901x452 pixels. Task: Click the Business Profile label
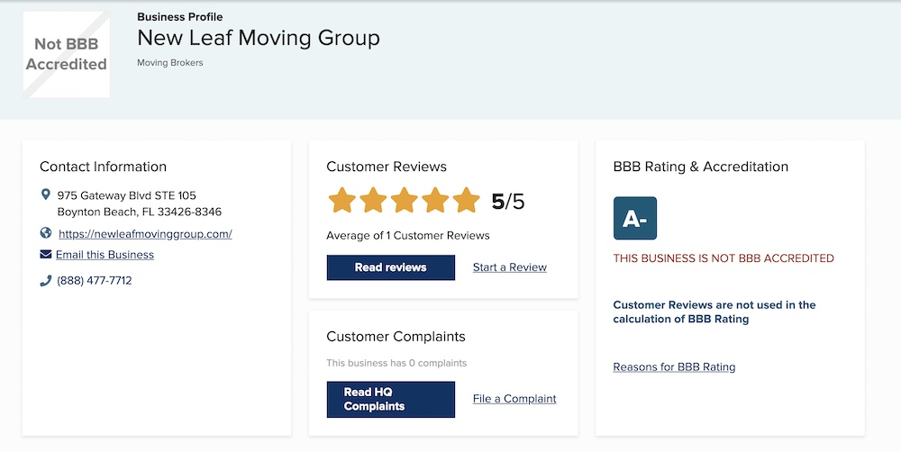point(180,16)
